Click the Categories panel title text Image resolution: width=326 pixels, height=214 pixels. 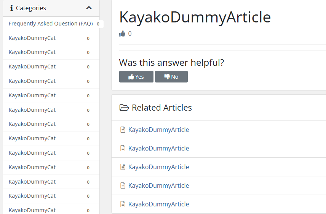(x=31, y=8)
